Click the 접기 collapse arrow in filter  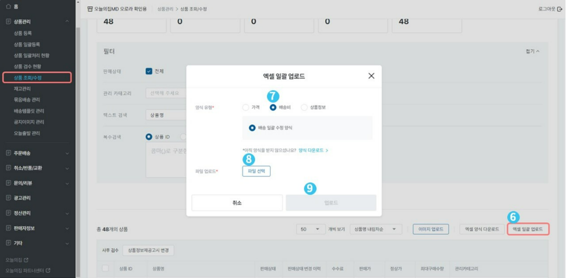tap(538, 52)
